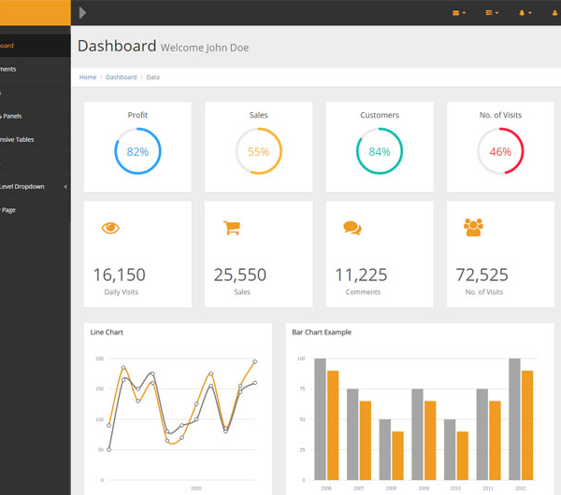Click the shopping cart icon on Sales card

232,228
